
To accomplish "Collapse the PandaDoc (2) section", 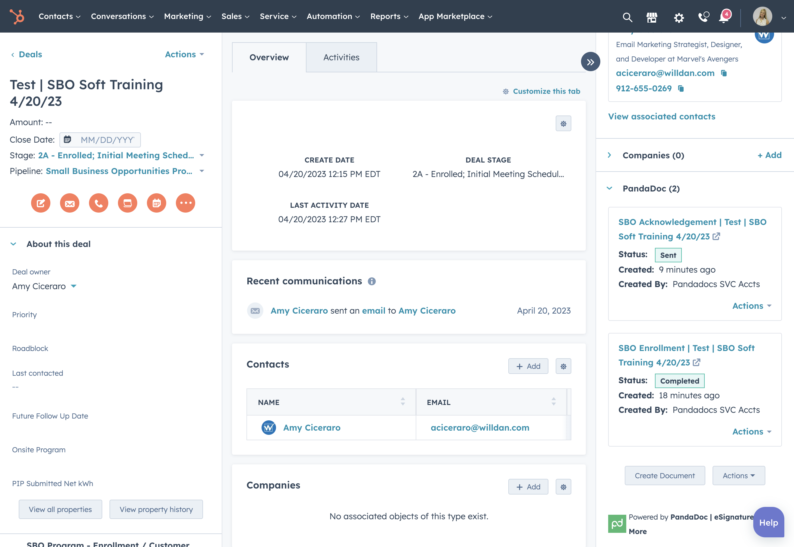I will coord(609,188).
